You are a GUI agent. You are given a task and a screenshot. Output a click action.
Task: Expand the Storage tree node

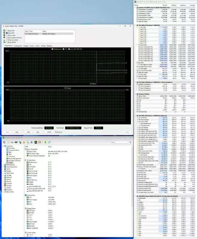pyautogui.click(x=3, y=175)
